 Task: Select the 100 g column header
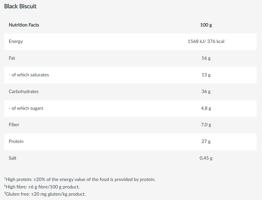206,25
